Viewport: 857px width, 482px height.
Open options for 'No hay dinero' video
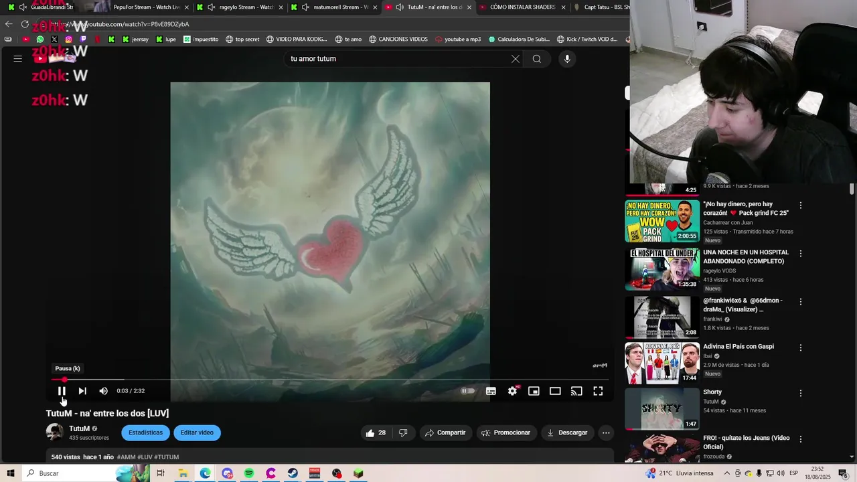pyautogui.click(x=800, y=206)
